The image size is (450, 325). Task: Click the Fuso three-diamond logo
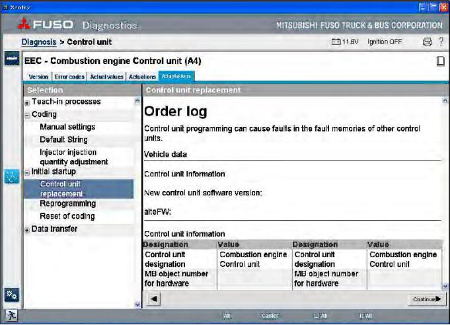click(24, 24)
